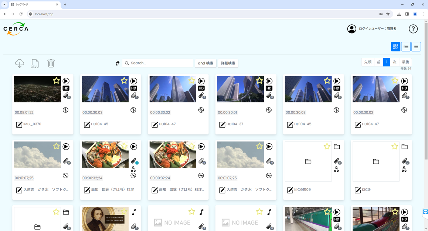Open the browser downloads icon
The image size is (428, 231).
tap(399, 14)
